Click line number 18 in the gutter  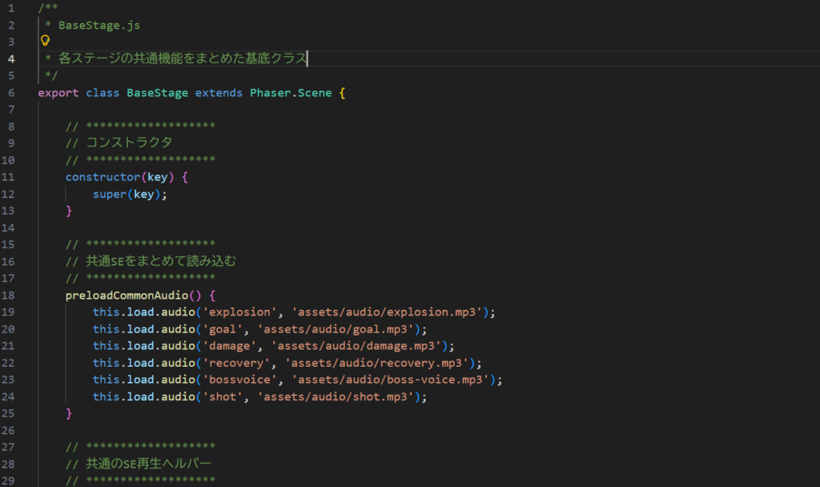click(11, 295)
